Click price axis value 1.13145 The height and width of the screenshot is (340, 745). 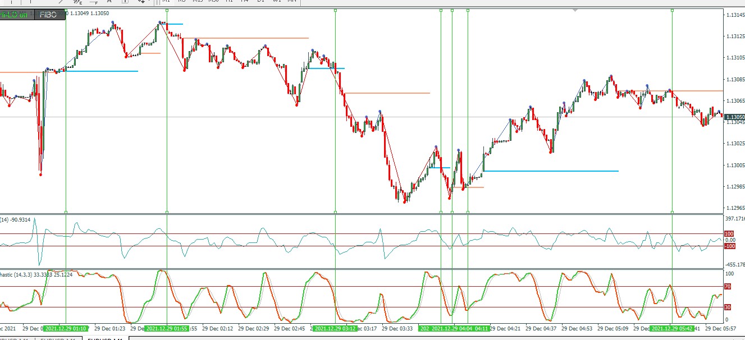[x=735, y=15]
